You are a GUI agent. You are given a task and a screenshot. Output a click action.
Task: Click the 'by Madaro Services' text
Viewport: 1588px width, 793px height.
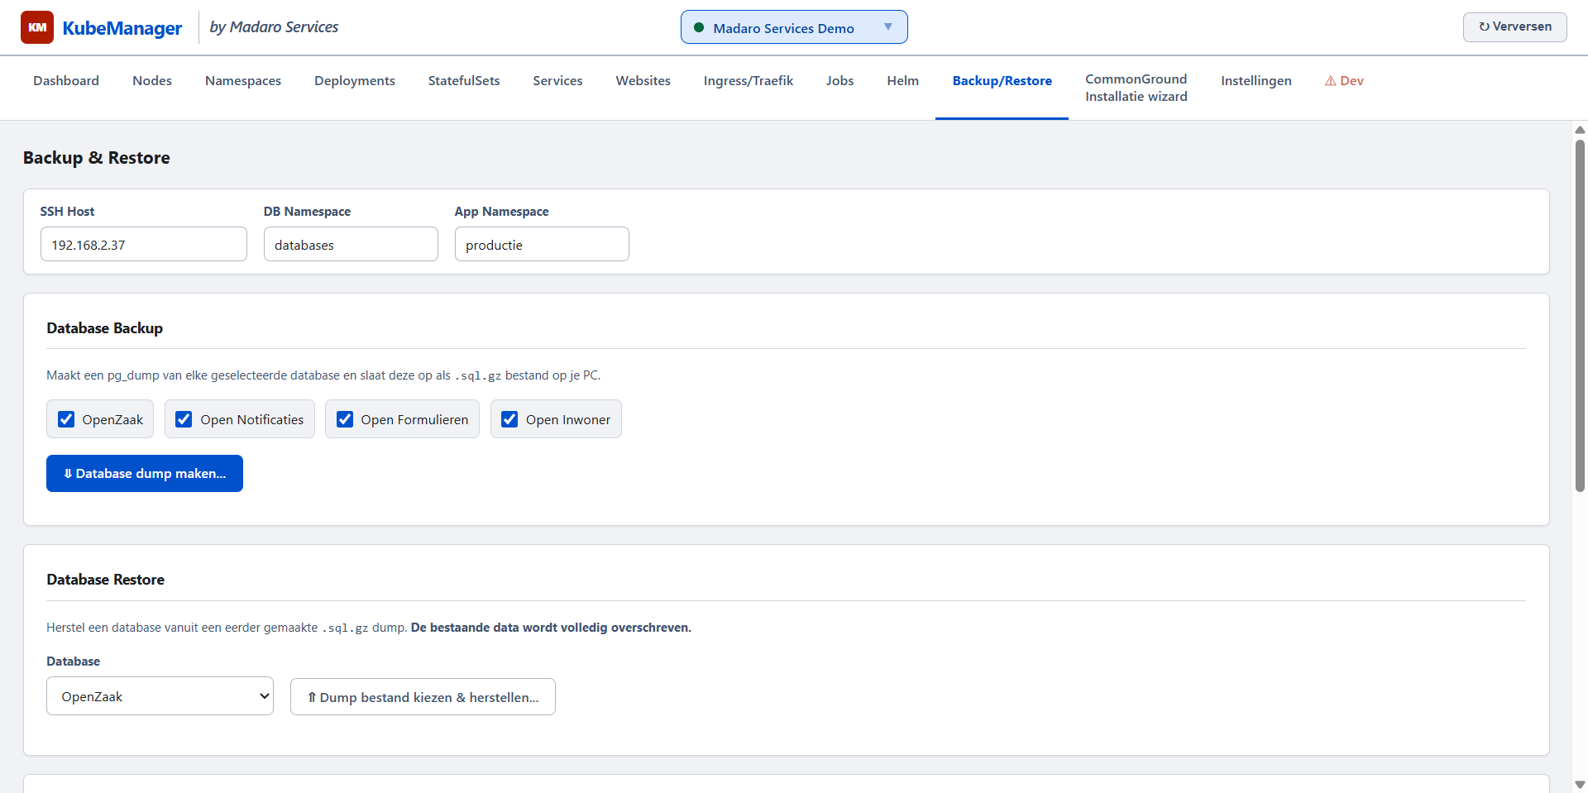(x=274, y=27)
